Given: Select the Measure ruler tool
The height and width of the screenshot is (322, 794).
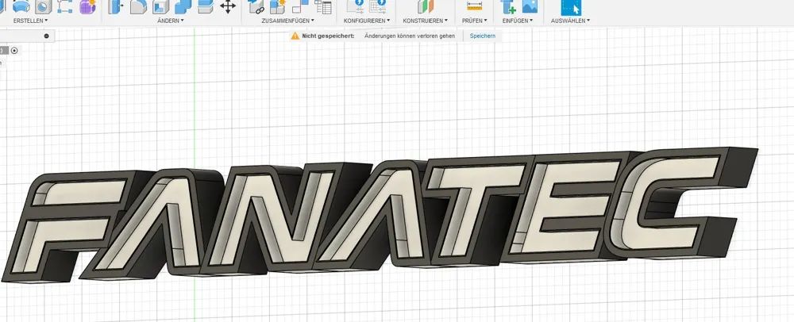Looking at the screenshot, I should point(475,6).
